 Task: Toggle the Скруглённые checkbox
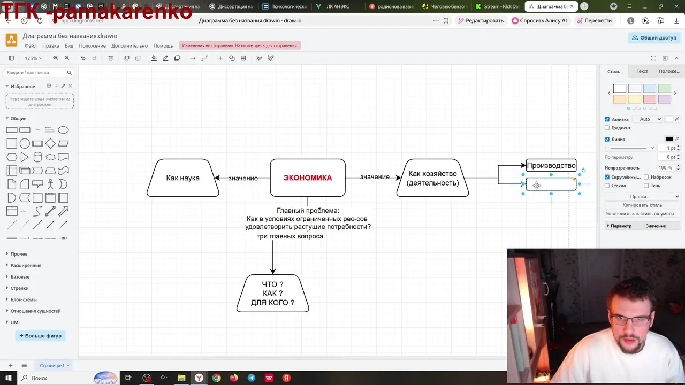tap(607, 177)
